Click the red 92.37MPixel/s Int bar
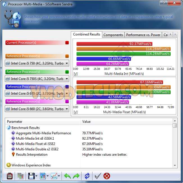Viewport: 183px width, 183px height. (114, 44)
